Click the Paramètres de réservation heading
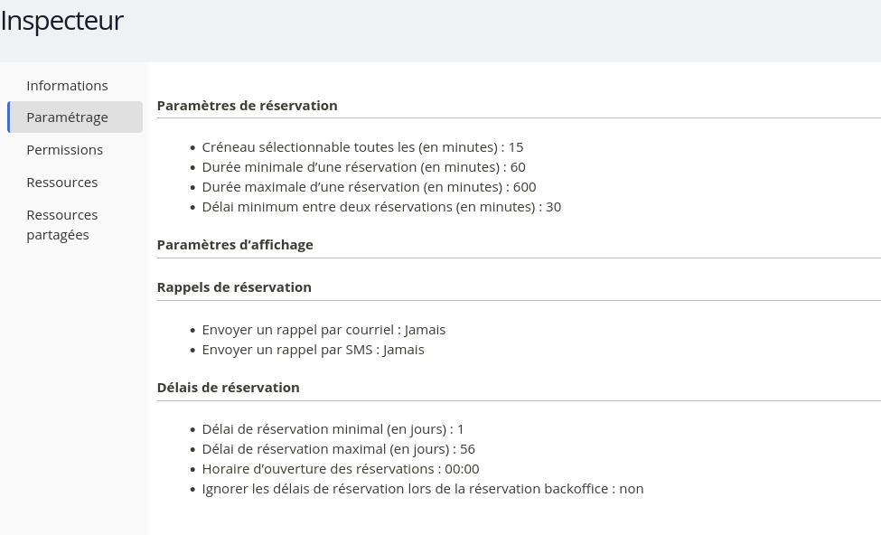Viewport: 881px width, 535px height. [247, 105]
